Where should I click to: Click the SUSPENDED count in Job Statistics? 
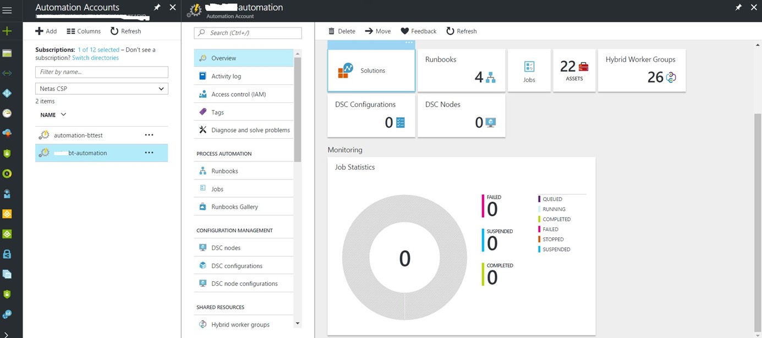point(492,243)
